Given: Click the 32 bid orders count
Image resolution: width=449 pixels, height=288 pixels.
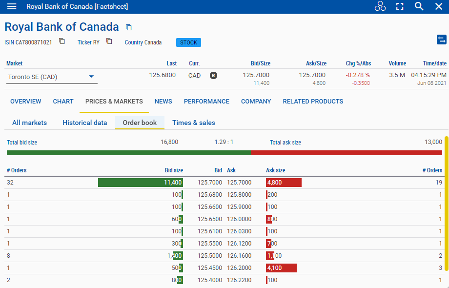Looking at the screenshot, I should click(10, 183).
